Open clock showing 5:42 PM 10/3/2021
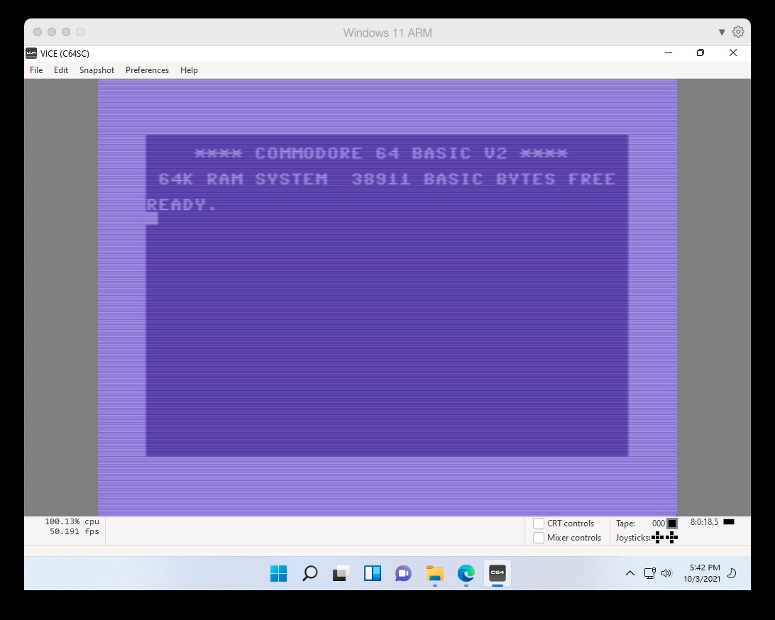Image resolution: width=775 pixels, height=620 pixels. coord(703,573)
